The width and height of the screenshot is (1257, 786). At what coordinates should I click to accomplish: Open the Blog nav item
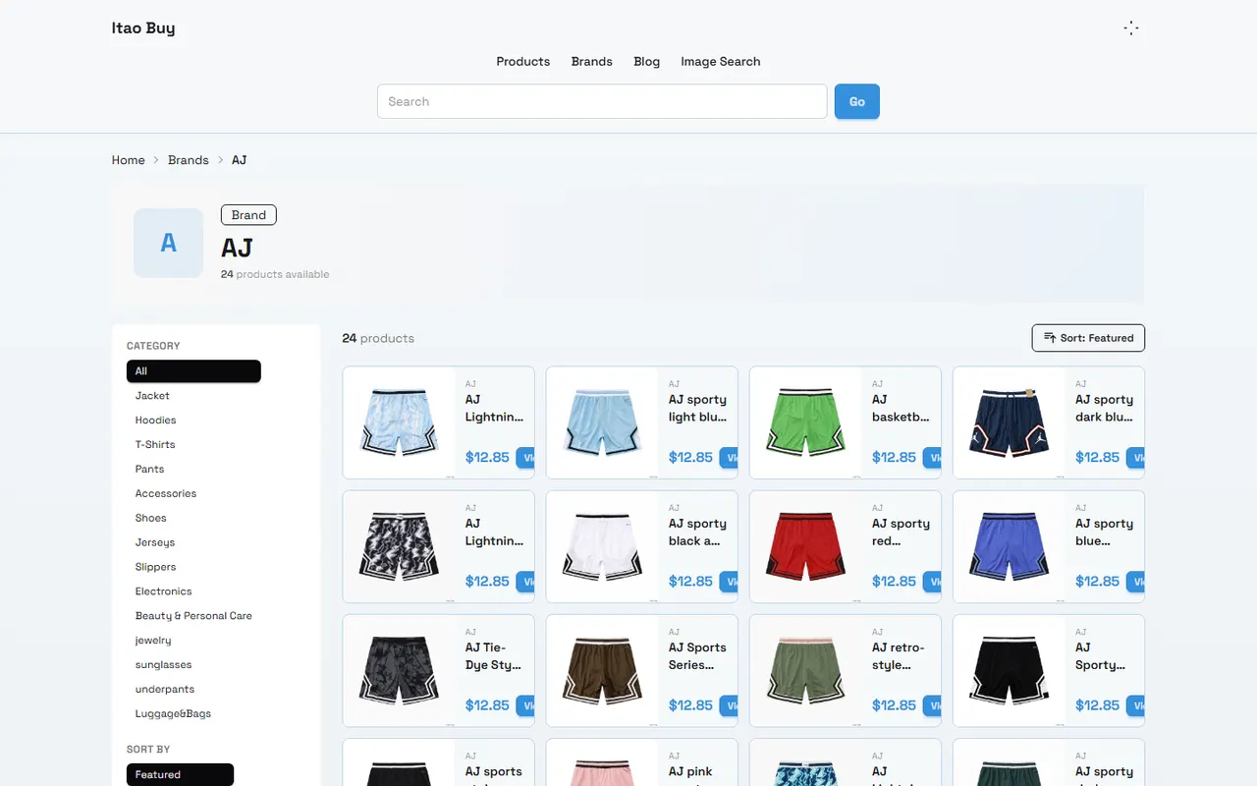647,61
